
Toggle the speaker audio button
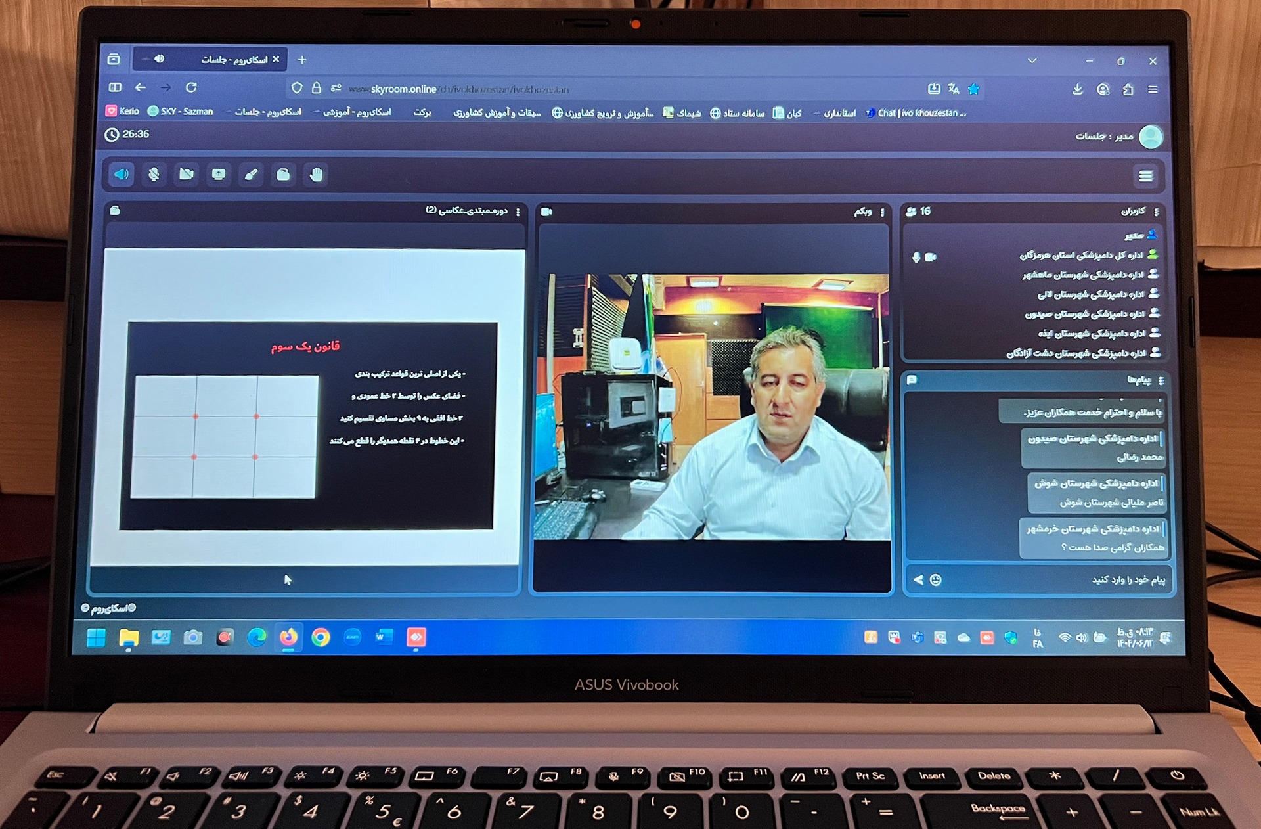pyautogui.click(x=122, y=175)
